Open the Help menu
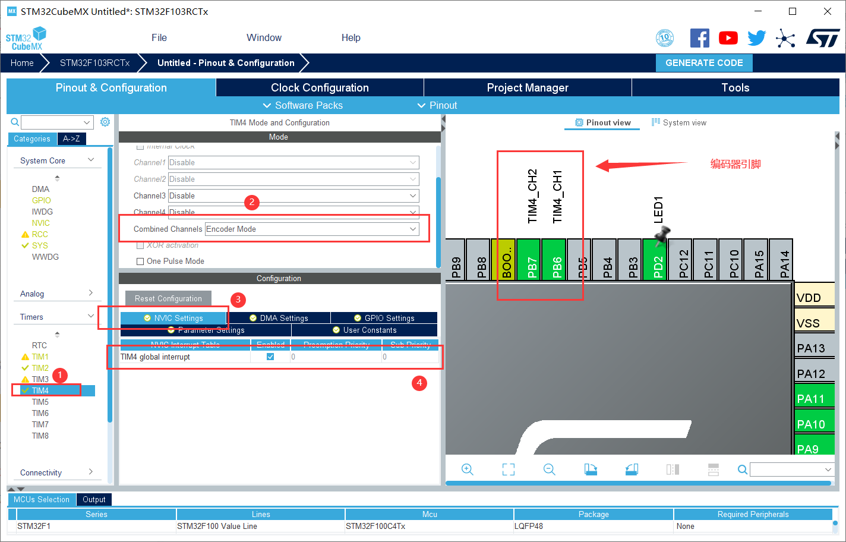Viewport: 846px width, 542px height. pyautogui.click(x=351, y=37)
